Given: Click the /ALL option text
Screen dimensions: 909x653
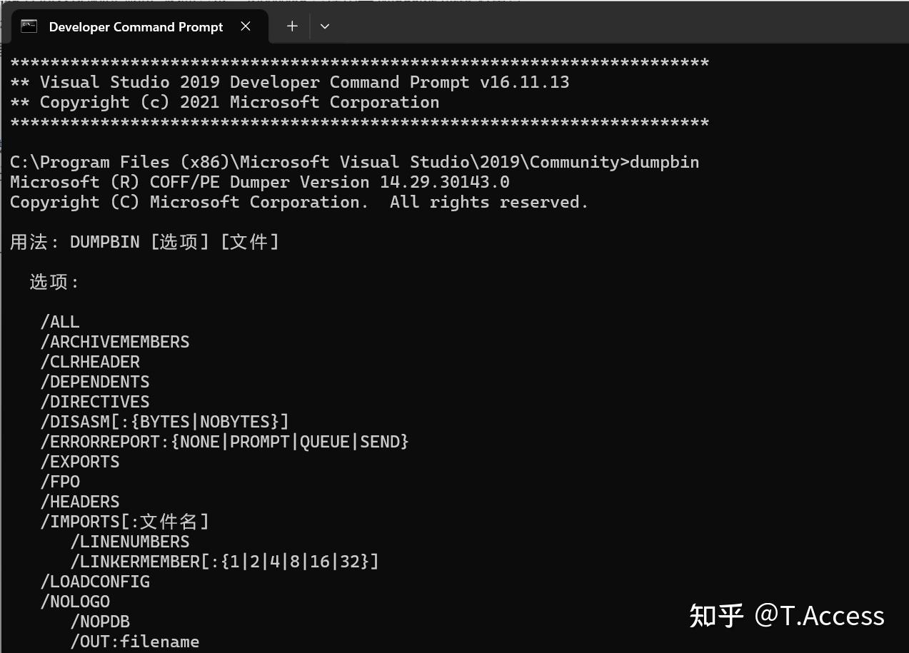Looking at the screenshot, I should [60, 321].
